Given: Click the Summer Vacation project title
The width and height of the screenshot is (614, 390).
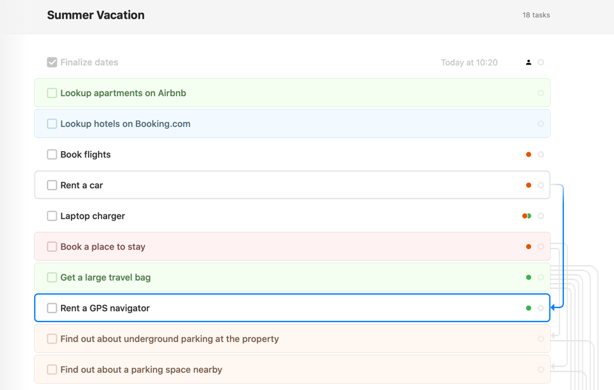Looking at the screenshot, I should (x=95, y=15).
